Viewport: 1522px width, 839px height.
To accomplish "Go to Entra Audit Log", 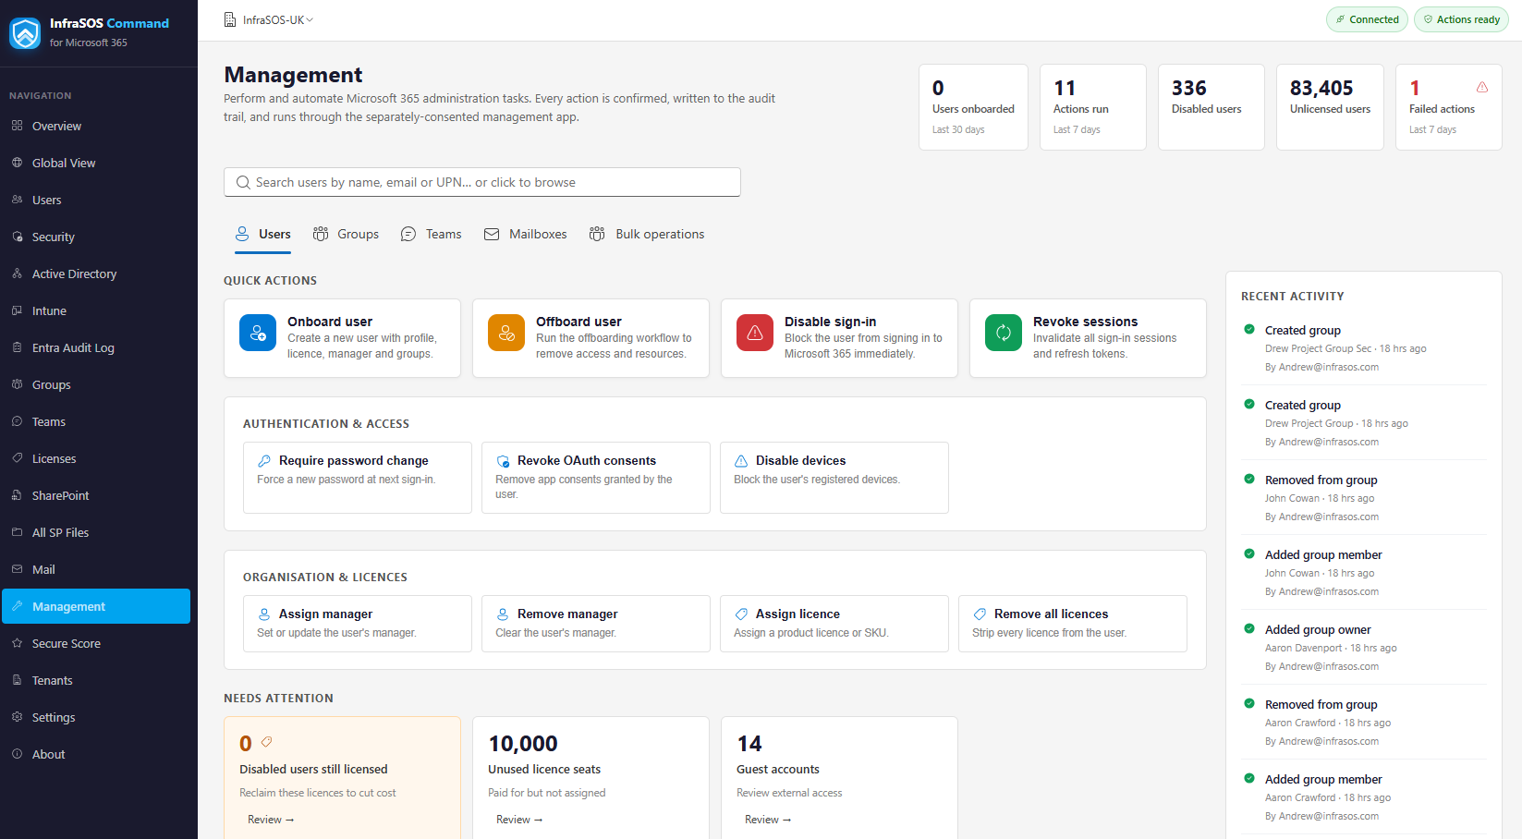I will [96, 347].
